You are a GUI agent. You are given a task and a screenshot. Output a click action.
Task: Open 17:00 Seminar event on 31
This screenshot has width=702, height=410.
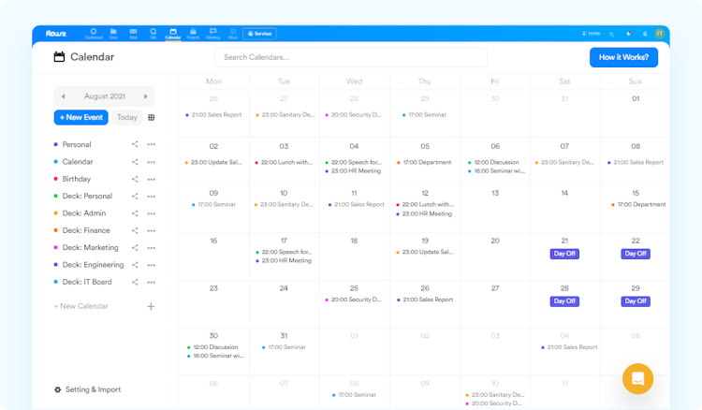coord(284,347)
